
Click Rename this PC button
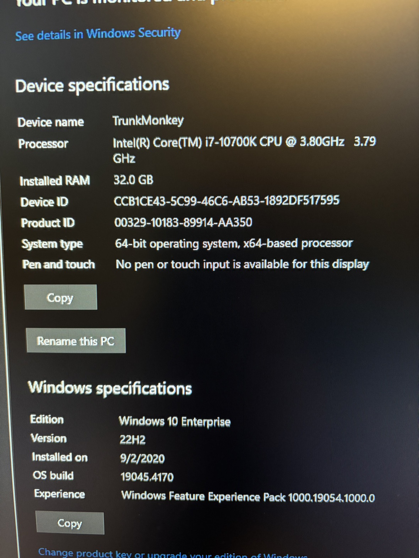(76, 341)
